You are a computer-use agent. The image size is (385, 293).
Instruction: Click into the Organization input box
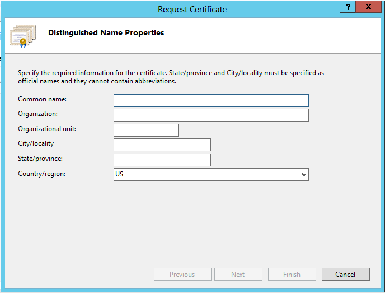coord(211,115)
